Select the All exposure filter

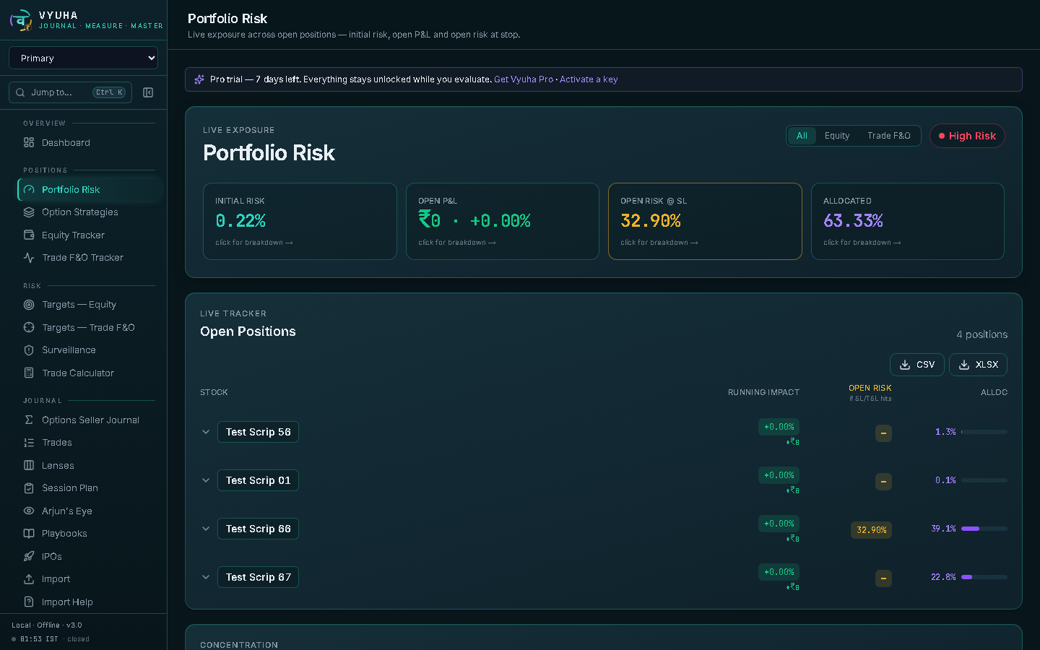tap(802, 136)
